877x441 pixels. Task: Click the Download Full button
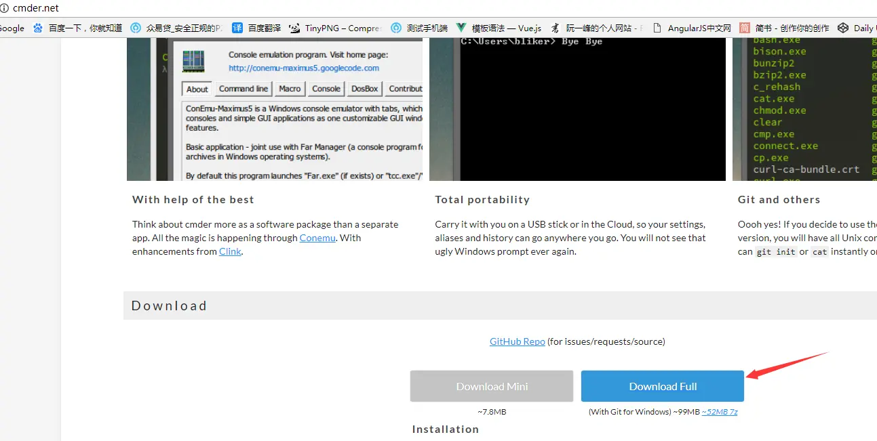coord(662,386)
